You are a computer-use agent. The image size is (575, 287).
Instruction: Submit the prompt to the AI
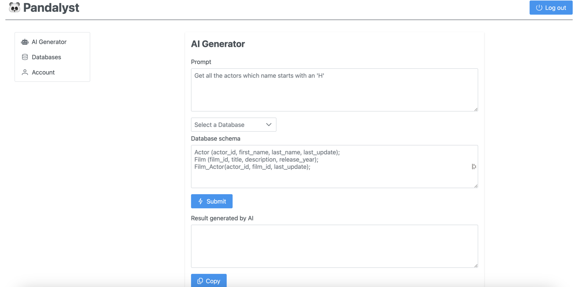point(212,201)
